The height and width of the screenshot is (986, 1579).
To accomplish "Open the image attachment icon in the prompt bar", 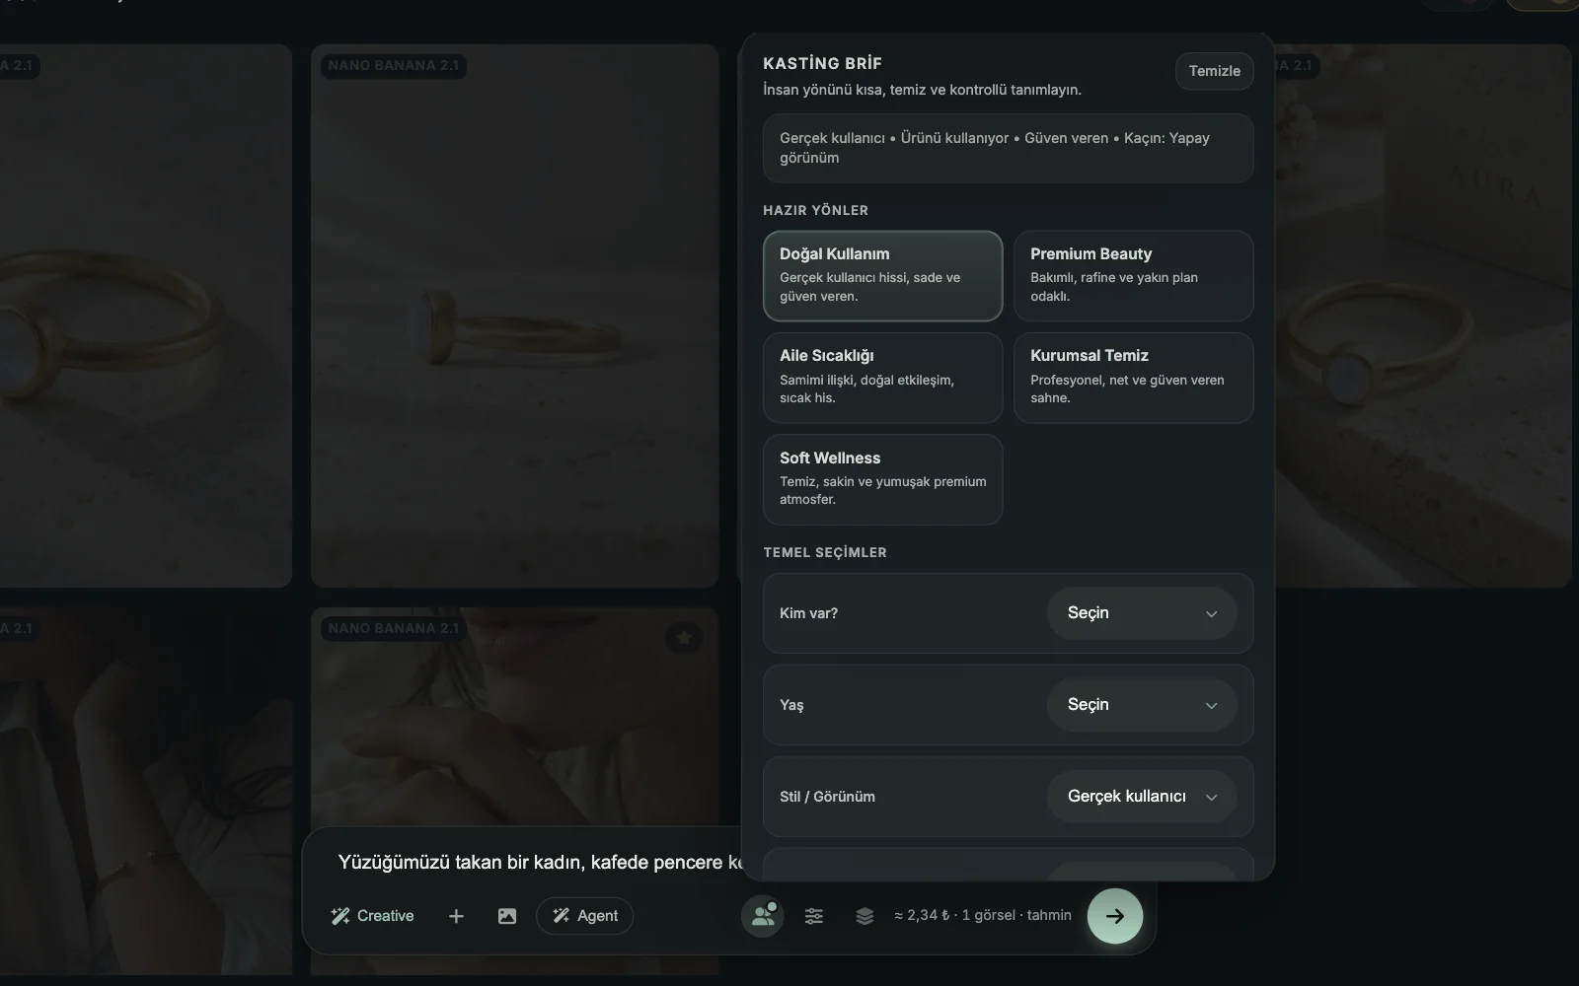I will (x=507, y=916).
